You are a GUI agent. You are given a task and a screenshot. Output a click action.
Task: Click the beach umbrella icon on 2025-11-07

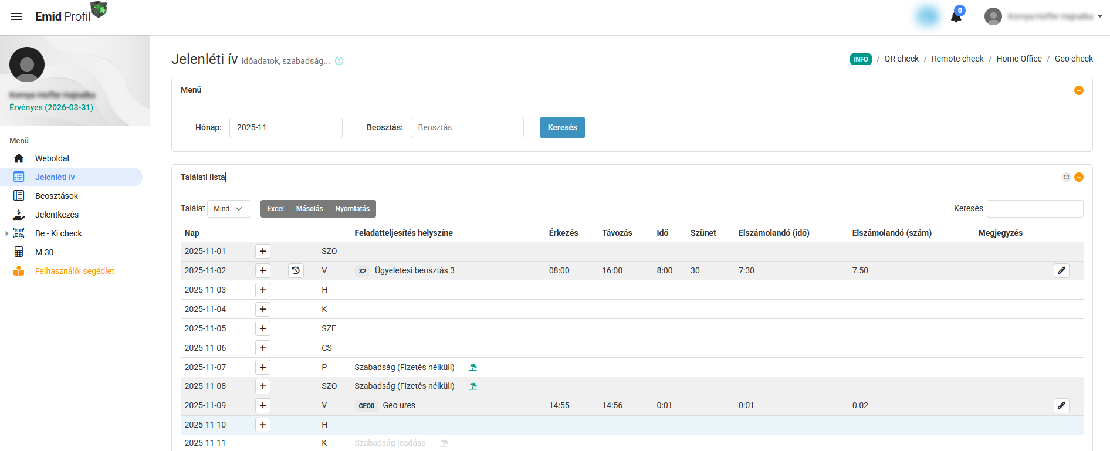(x=473, y=367)
